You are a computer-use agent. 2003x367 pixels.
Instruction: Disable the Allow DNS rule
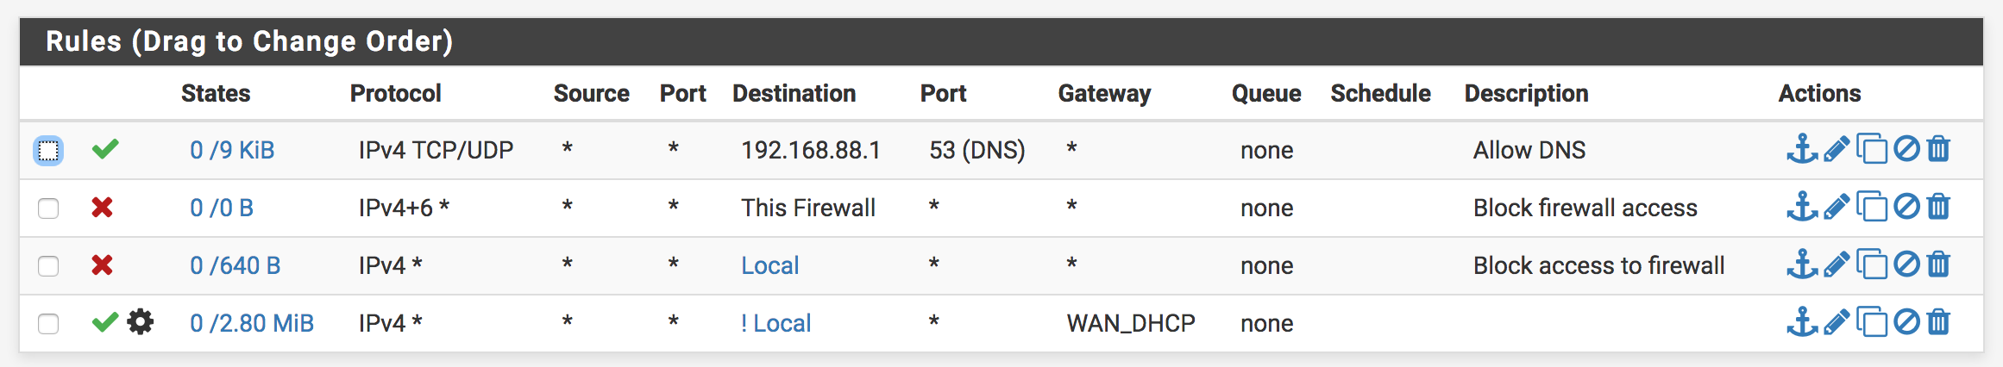[1906, 149]
